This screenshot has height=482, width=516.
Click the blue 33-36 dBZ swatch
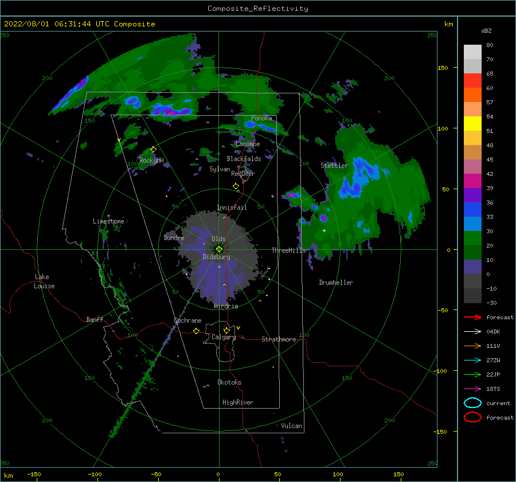coord(472,210)
